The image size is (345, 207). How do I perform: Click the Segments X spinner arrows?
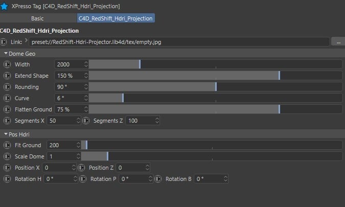[x=78, y=121]
